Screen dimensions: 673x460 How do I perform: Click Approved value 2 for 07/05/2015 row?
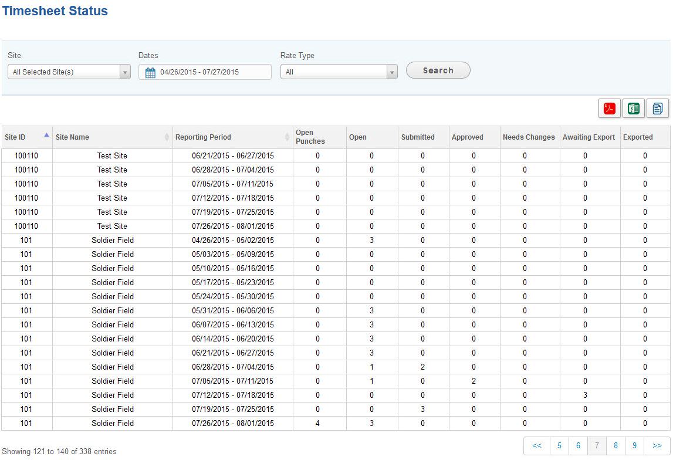[474, 381]
